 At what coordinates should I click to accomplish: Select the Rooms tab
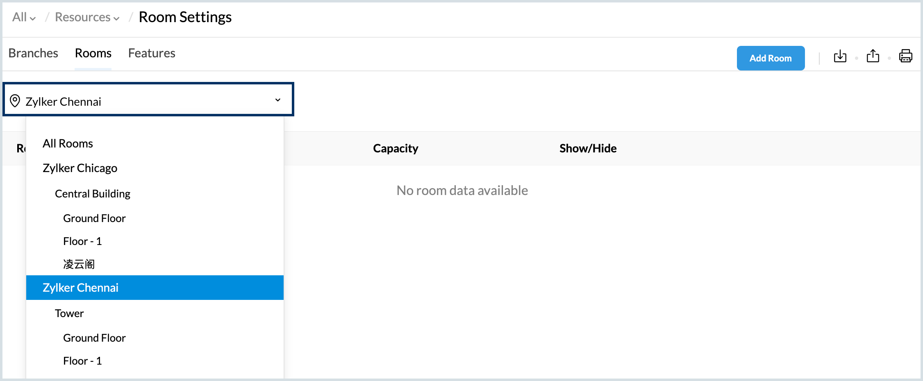(x=93, y=53)
